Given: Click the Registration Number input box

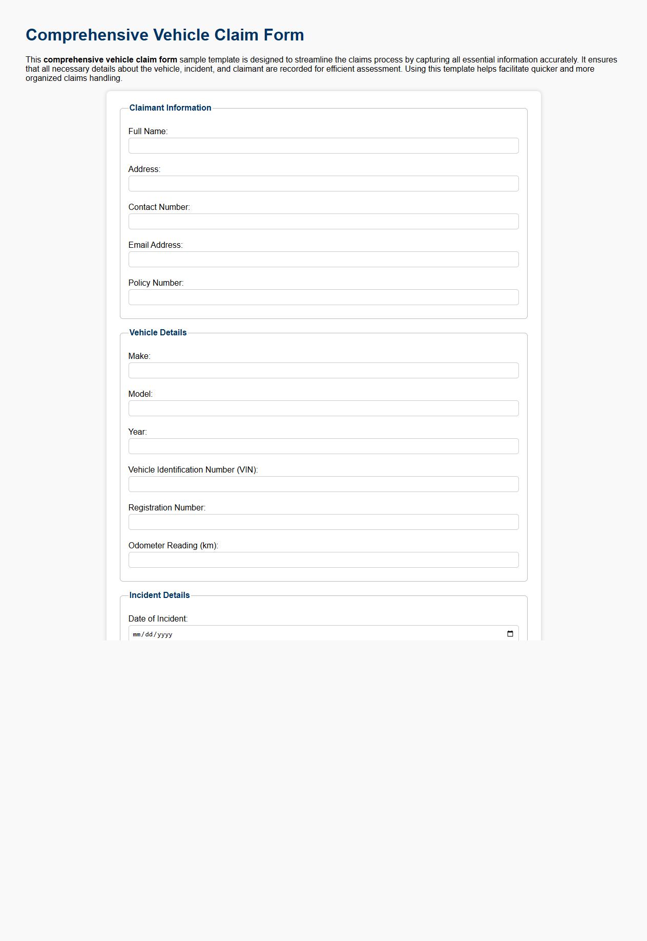Looking at the screenshot, I should pos(323,522).
